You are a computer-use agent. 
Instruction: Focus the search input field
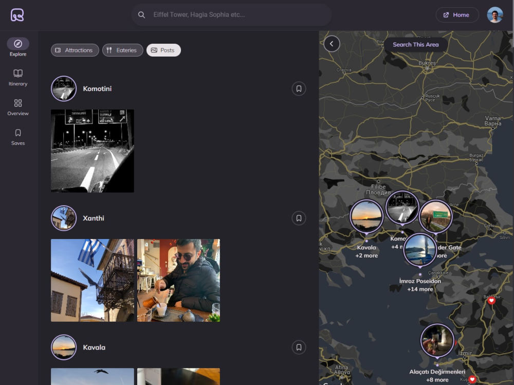pos(231,15)
